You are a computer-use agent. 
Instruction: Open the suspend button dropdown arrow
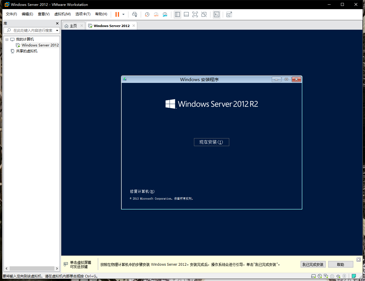pos(123,14)
